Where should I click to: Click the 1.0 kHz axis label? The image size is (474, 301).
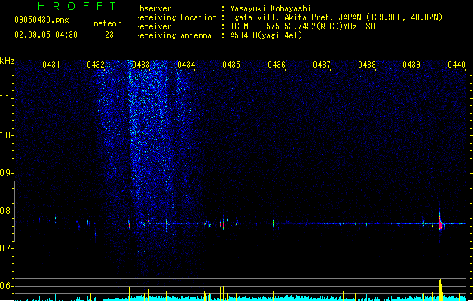(x=6, y=135)
